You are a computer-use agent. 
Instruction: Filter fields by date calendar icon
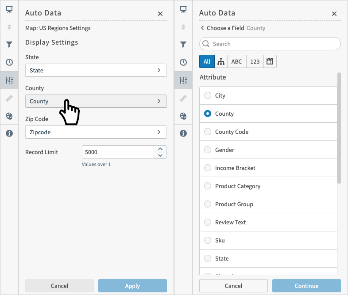coord(270,61)
